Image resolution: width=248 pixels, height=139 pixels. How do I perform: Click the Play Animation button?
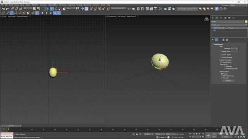point(196,134)
